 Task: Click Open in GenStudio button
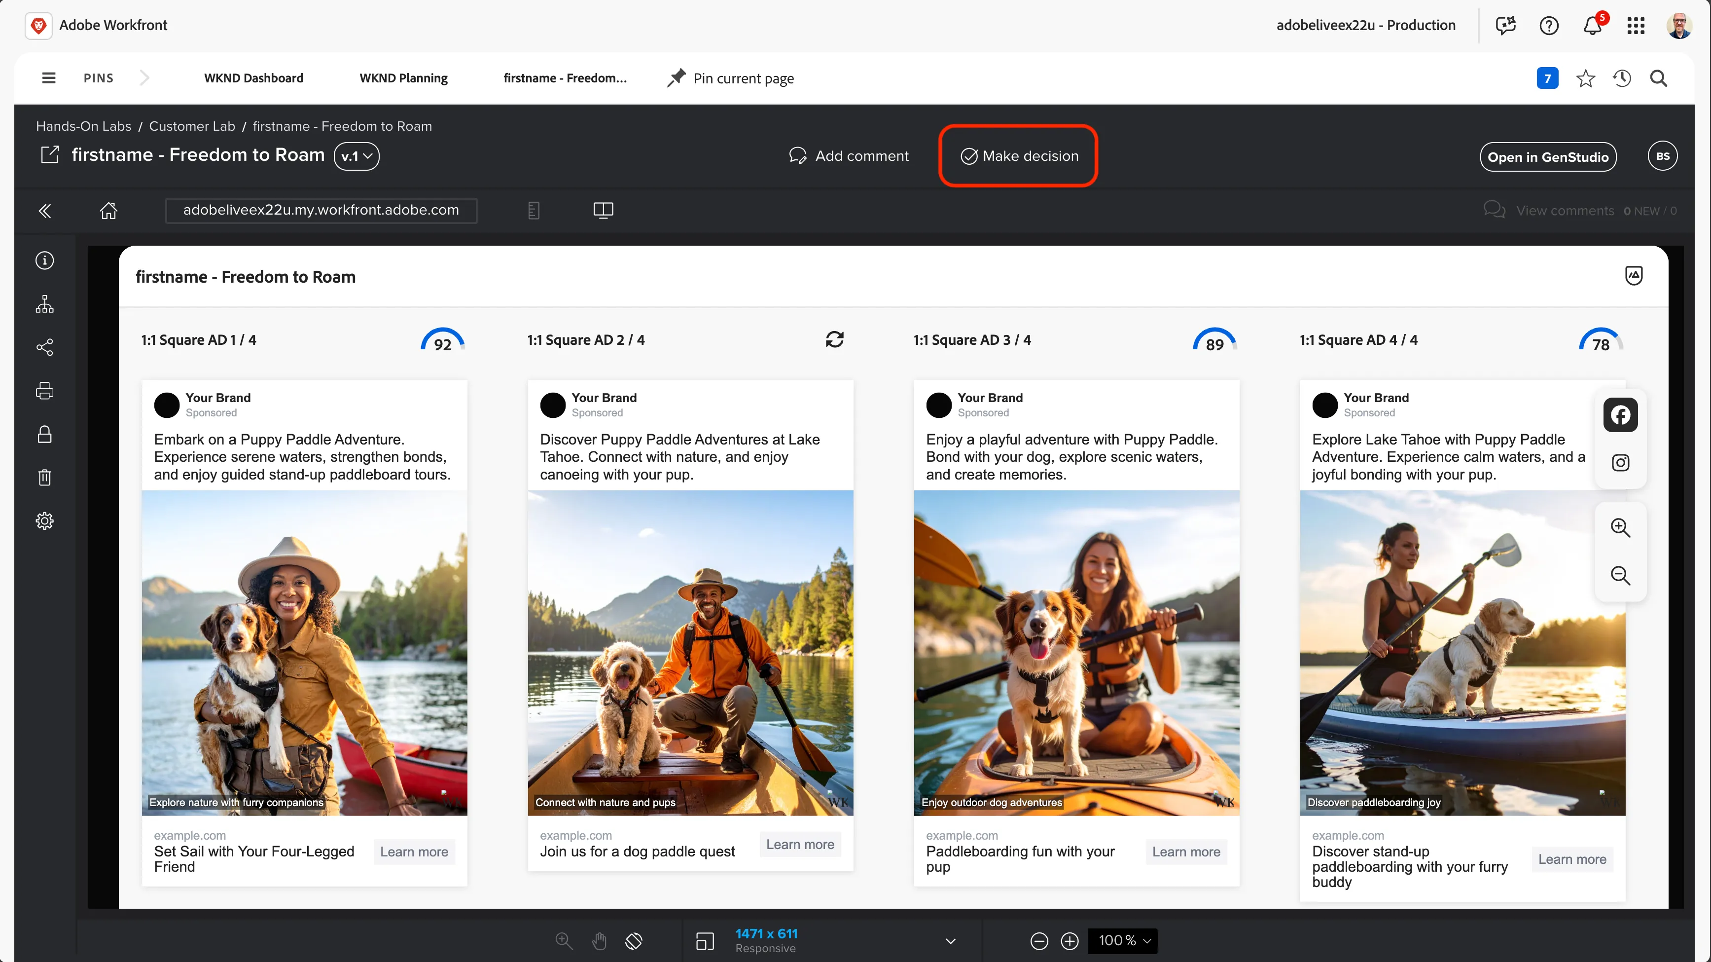pyautogui.click(x=1548, y=157)
